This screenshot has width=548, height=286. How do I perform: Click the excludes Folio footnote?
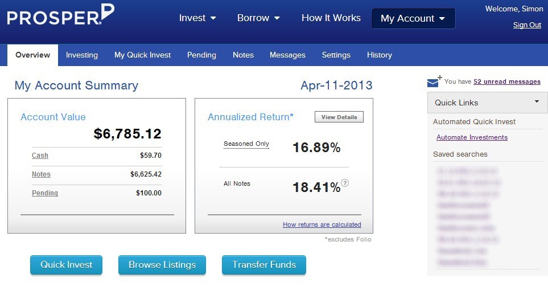(x=348, y=239)
